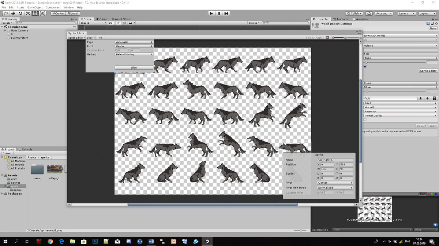This screenshot has width=439, height=246.
Task: Open Pivot Unit Mode Normalized dropdown
Action: [x=335, y=188]
